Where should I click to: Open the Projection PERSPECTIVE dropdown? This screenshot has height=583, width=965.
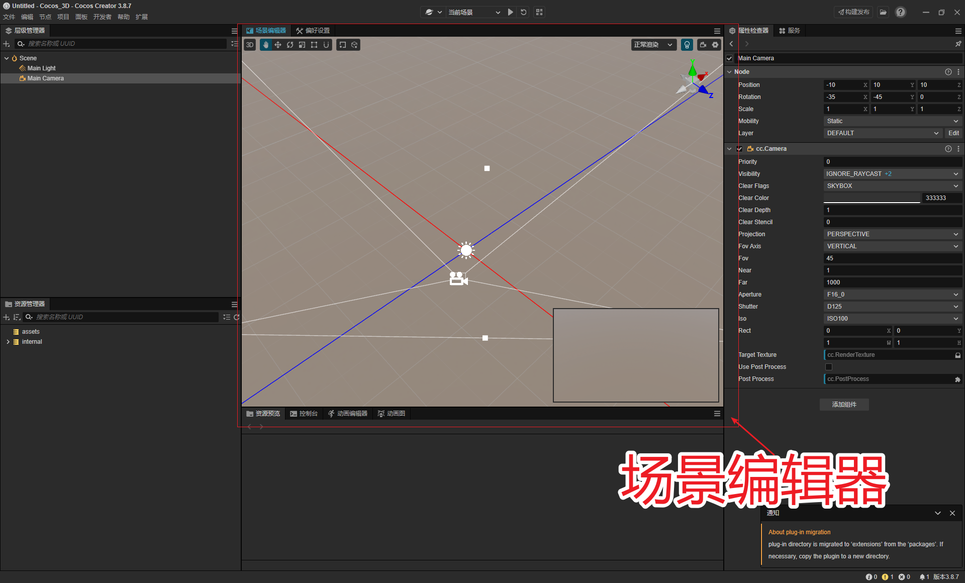(893, 234)
